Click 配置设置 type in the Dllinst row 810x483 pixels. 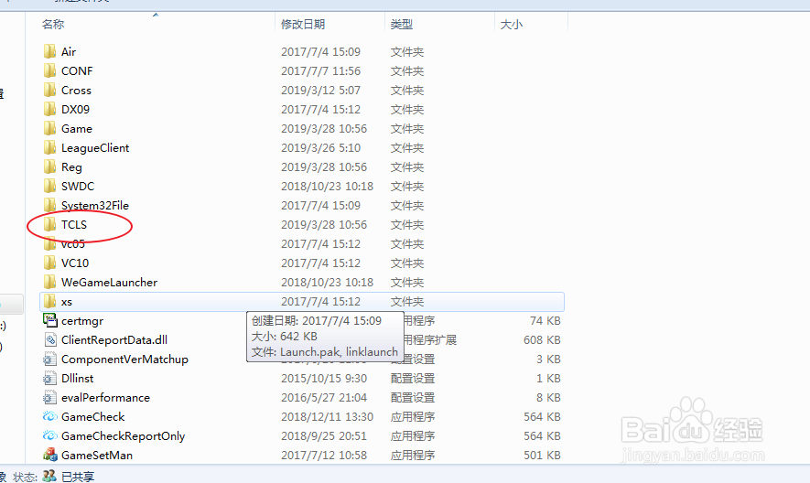tap(412, 378)
